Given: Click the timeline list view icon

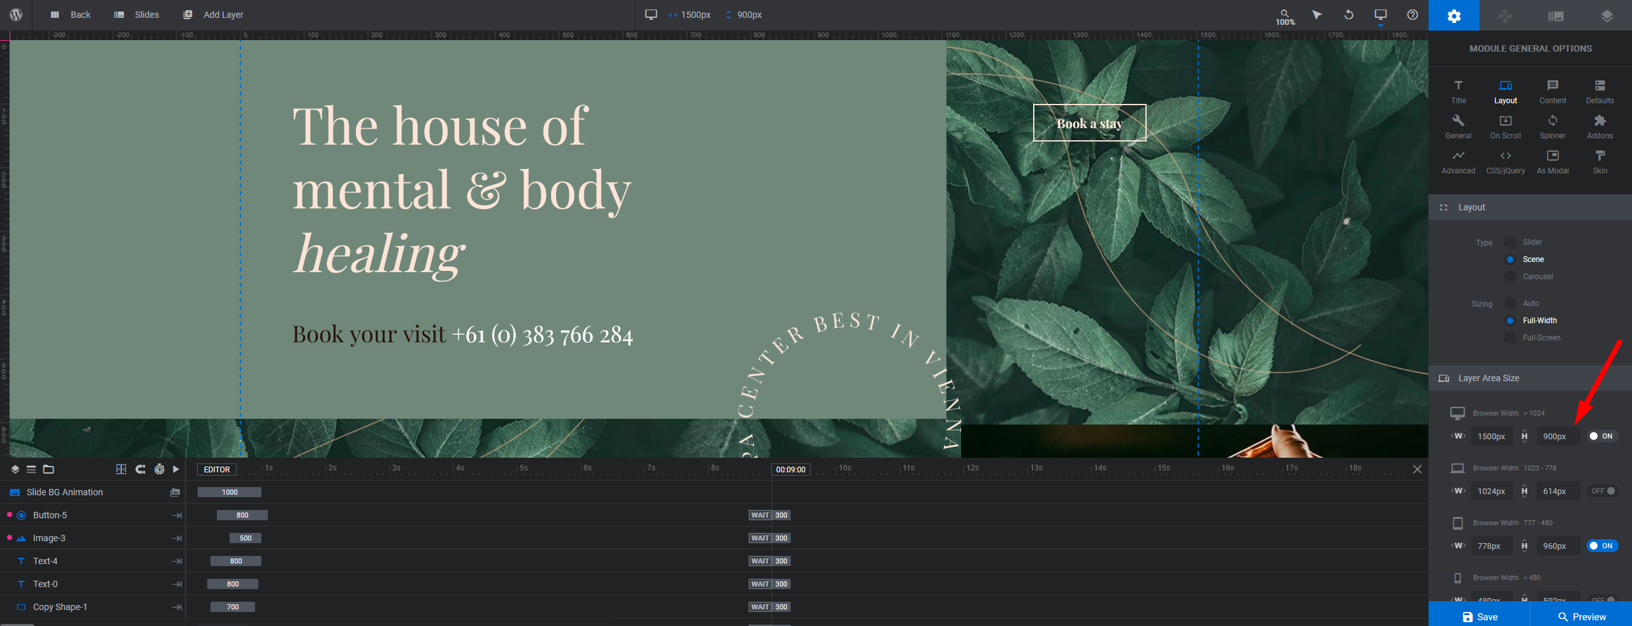Looking at the screenshot, I should [x=31, y=469].
